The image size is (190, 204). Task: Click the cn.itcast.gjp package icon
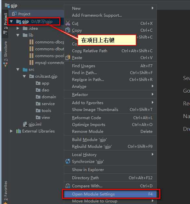[x=31, y=76]
